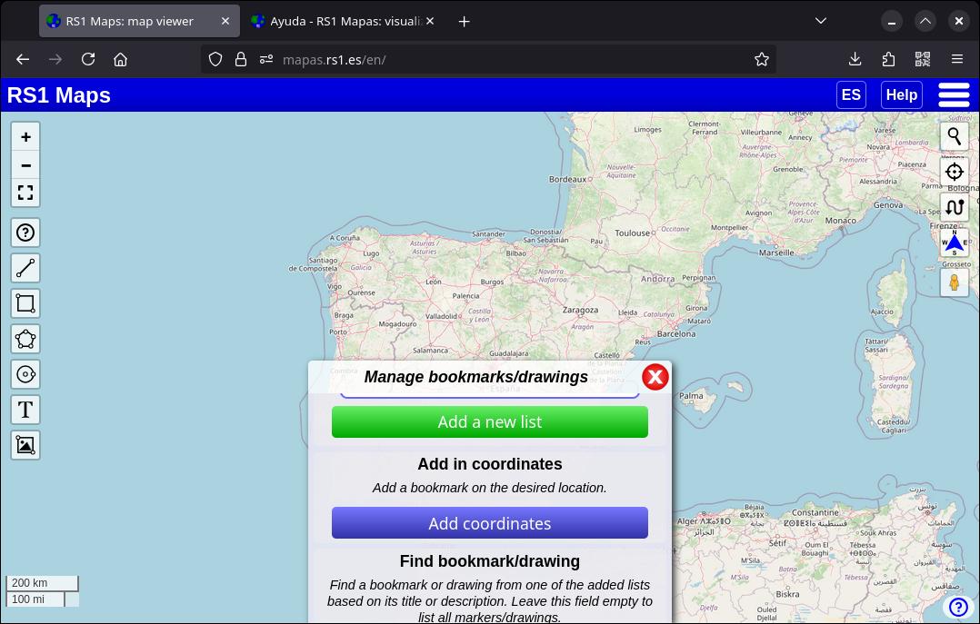Viewport: 980px width, 624px height.
Task: Open the map help question-mark tool in left toolbar
Action: pos(25,233)
